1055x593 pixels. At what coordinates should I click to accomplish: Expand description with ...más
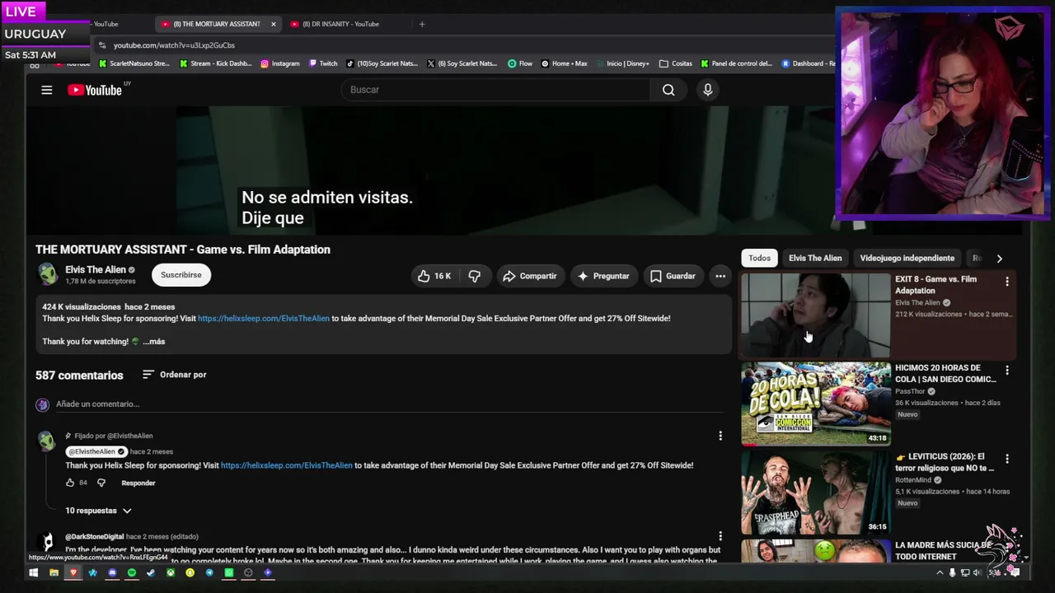(154, 342)
